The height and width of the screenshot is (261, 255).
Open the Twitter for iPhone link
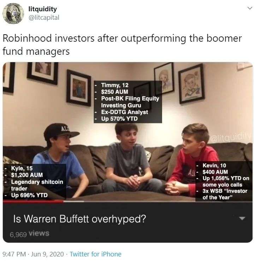(x=95, y=254)
